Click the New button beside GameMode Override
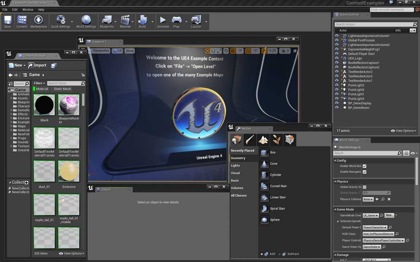The image size is (420, 262). 389,215
